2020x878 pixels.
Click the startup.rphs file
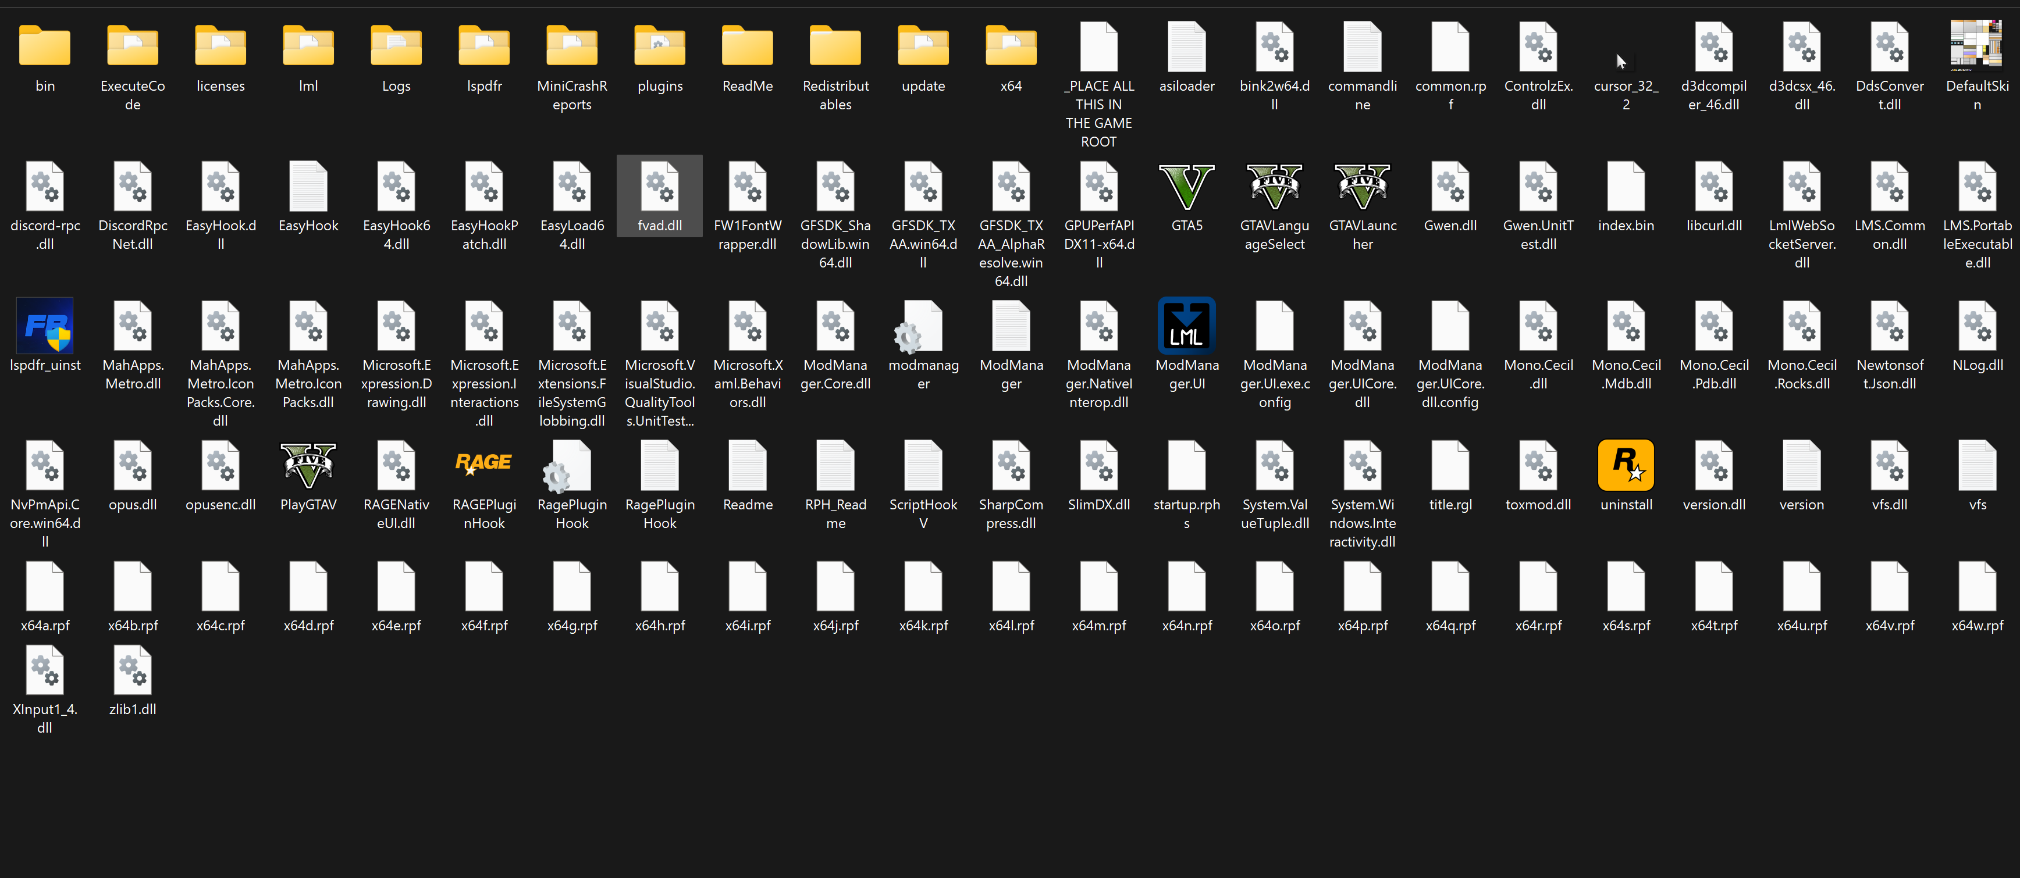1186,467
